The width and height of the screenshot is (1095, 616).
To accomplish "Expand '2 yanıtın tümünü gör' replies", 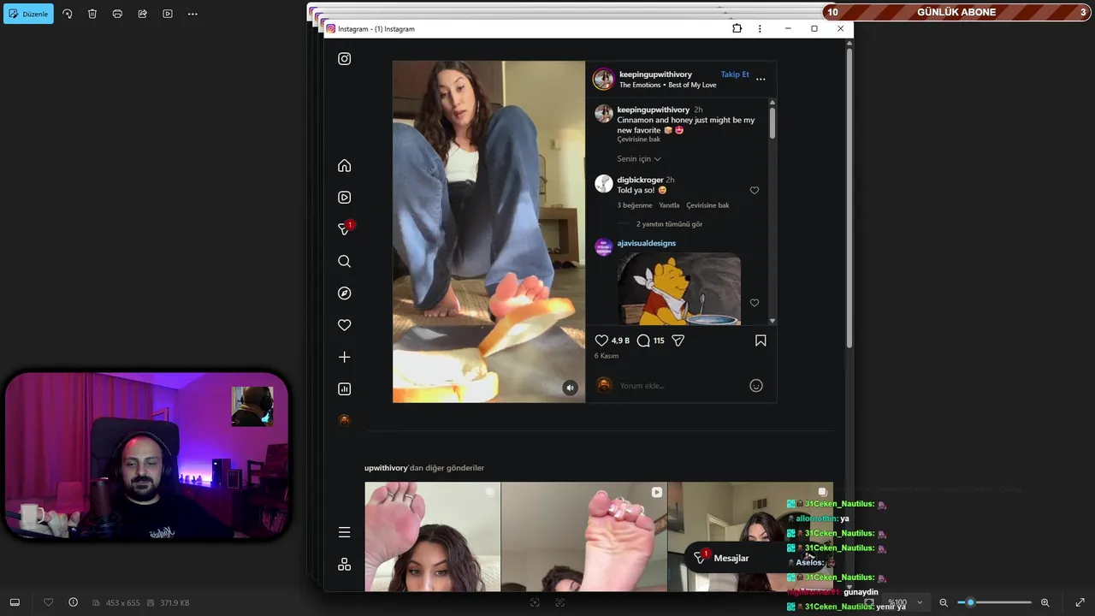I will tap(669, 224).
